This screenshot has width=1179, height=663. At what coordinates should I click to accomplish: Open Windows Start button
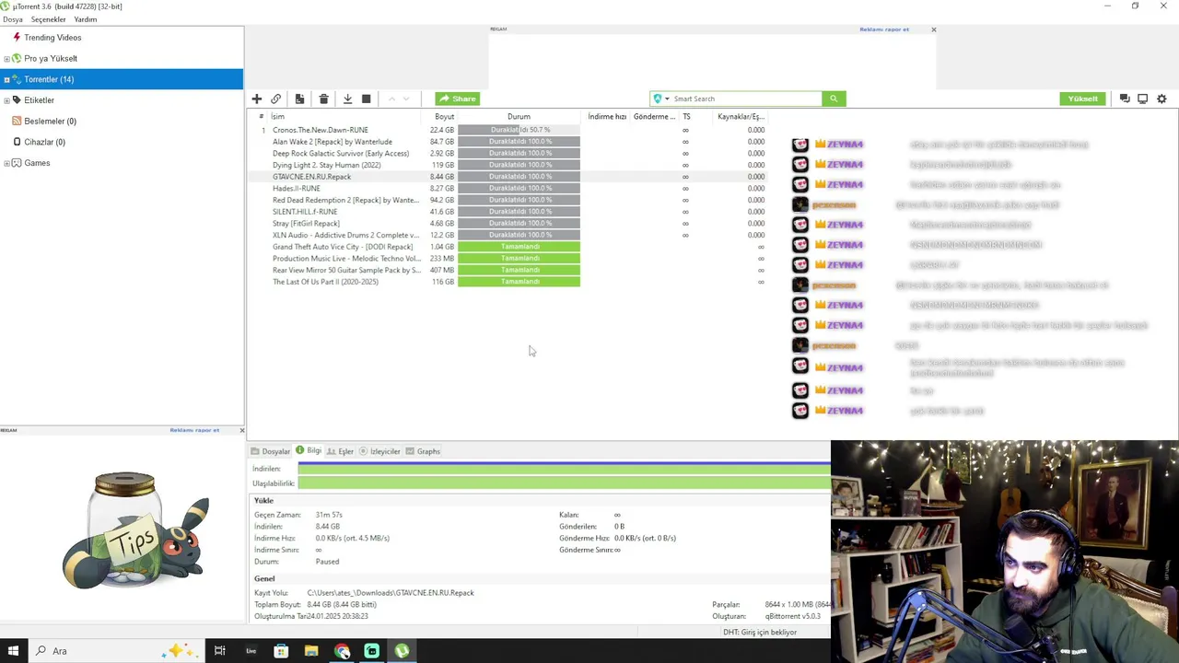[x=13, y=651]
